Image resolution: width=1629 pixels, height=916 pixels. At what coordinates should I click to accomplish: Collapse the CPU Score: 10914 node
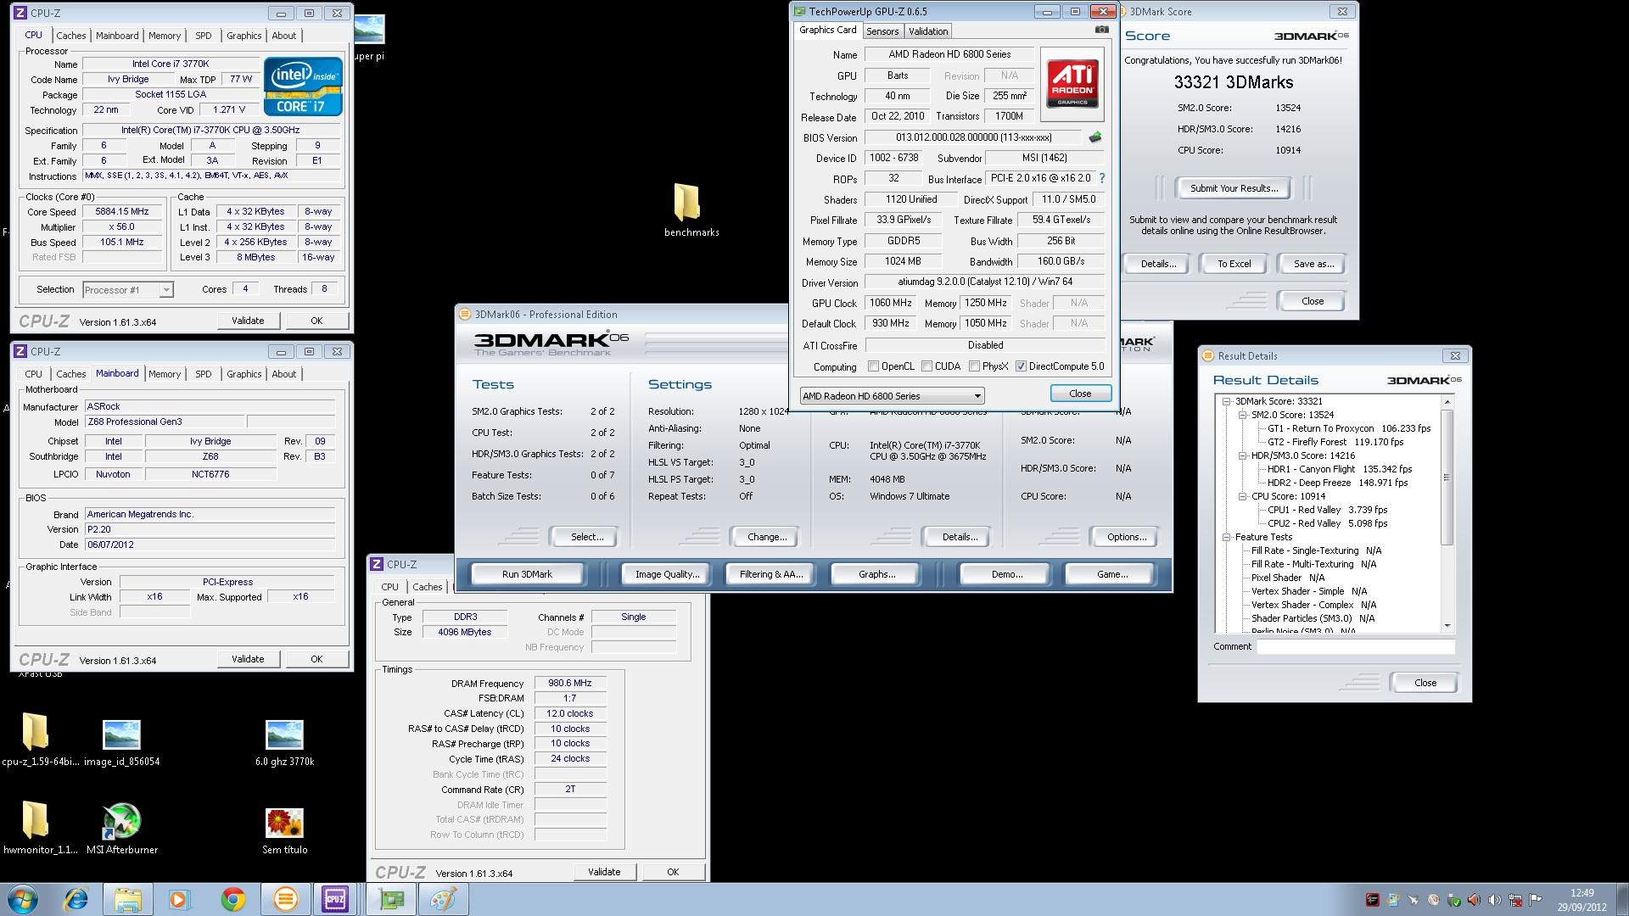click(1242, 497)
